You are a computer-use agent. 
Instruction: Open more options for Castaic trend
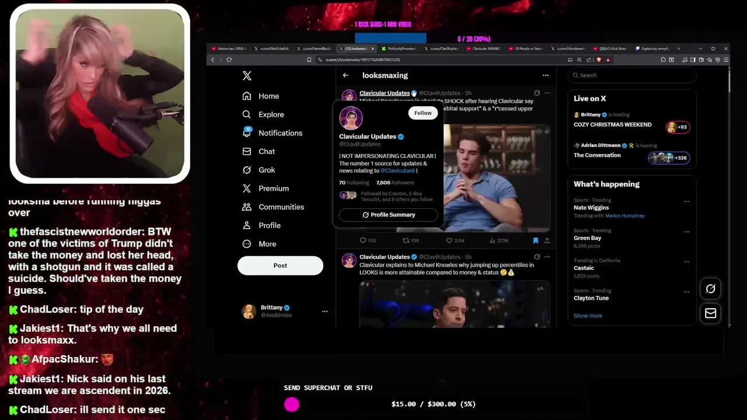[686, 262]
